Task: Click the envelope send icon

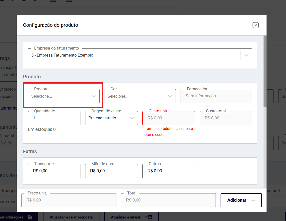Action: pos(149,217)
